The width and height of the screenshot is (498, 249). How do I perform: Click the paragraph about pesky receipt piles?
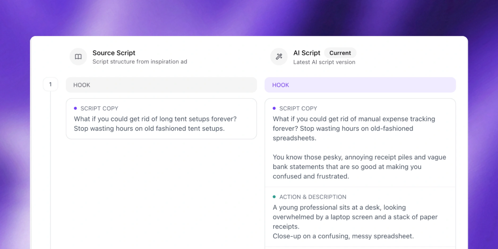pos(359,167)
